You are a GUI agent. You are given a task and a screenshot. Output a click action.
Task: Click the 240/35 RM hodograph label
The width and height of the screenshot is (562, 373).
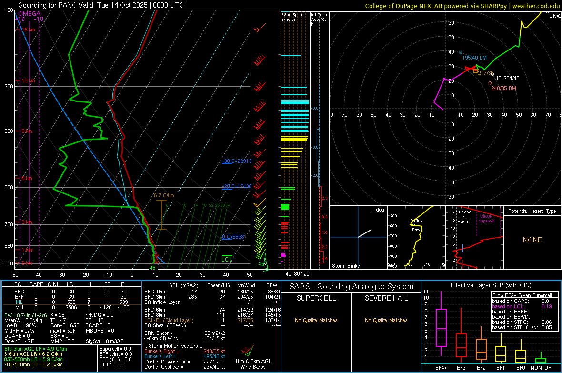pyautogui.click(x=503, y=88)
